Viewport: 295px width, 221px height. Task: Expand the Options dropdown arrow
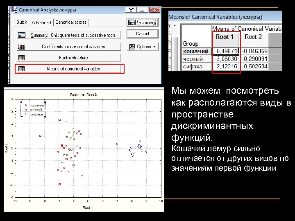[x=154, y=46]
